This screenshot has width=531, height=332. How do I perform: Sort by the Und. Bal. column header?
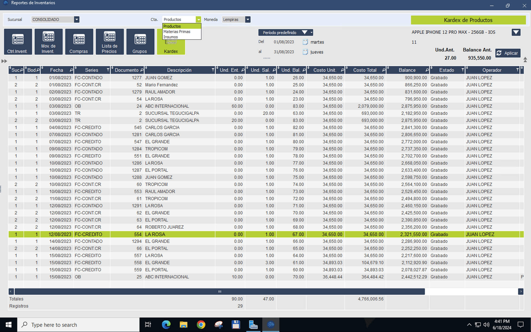[291, 70]
